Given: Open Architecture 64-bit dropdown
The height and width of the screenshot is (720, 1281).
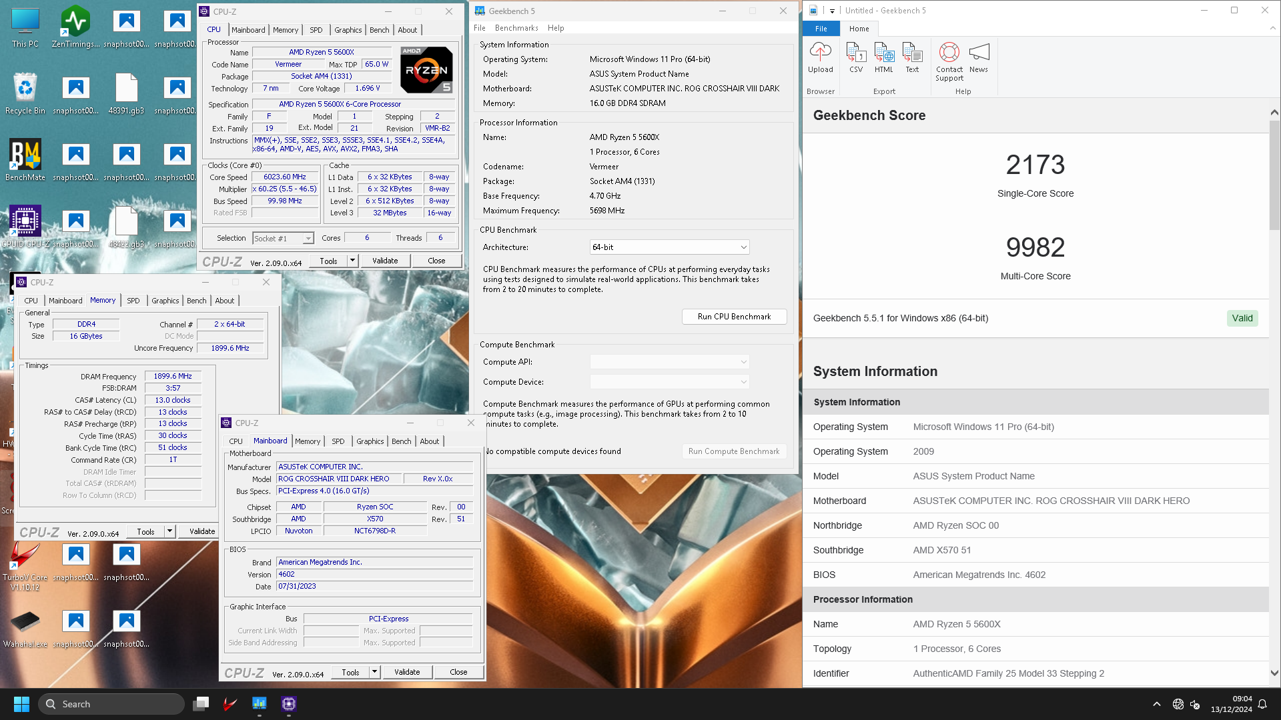Looking at the screenshot, I should pyautogui.click(x=669, y=247).
